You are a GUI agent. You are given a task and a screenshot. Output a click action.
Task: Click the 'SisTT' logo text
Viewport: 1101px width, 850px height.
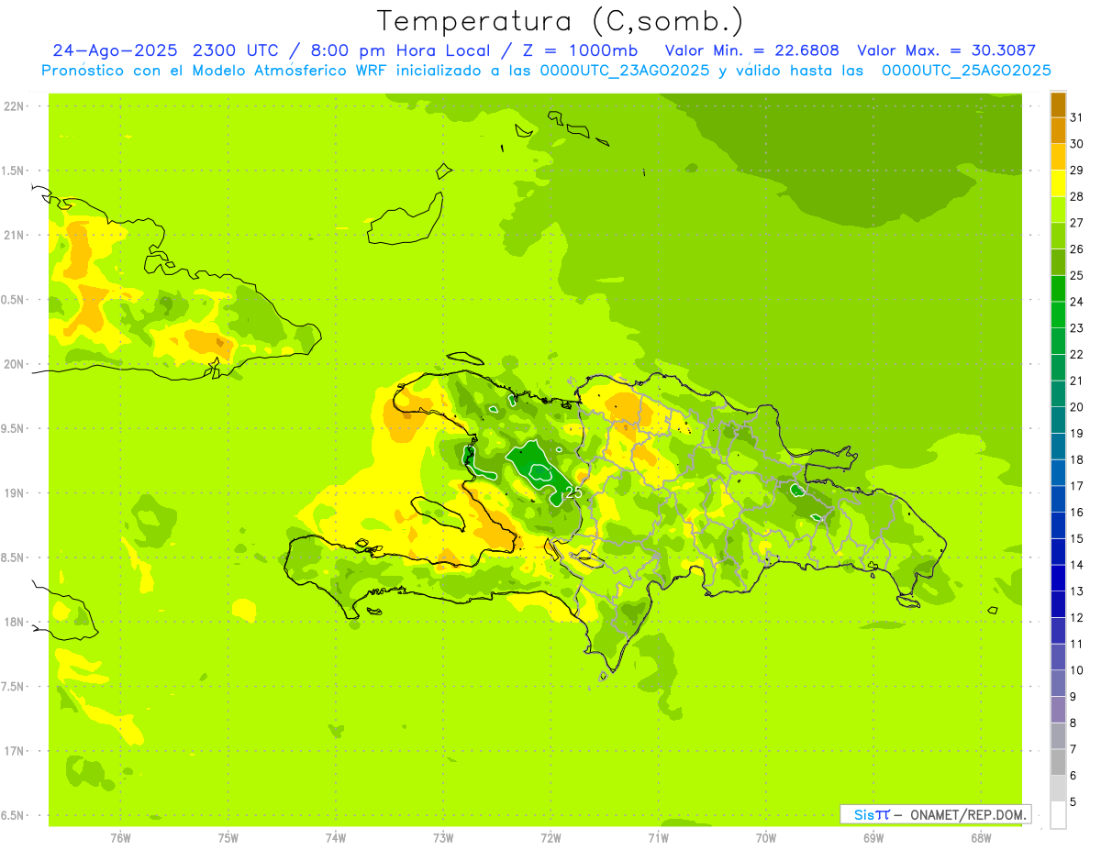[x=871, y=814]
